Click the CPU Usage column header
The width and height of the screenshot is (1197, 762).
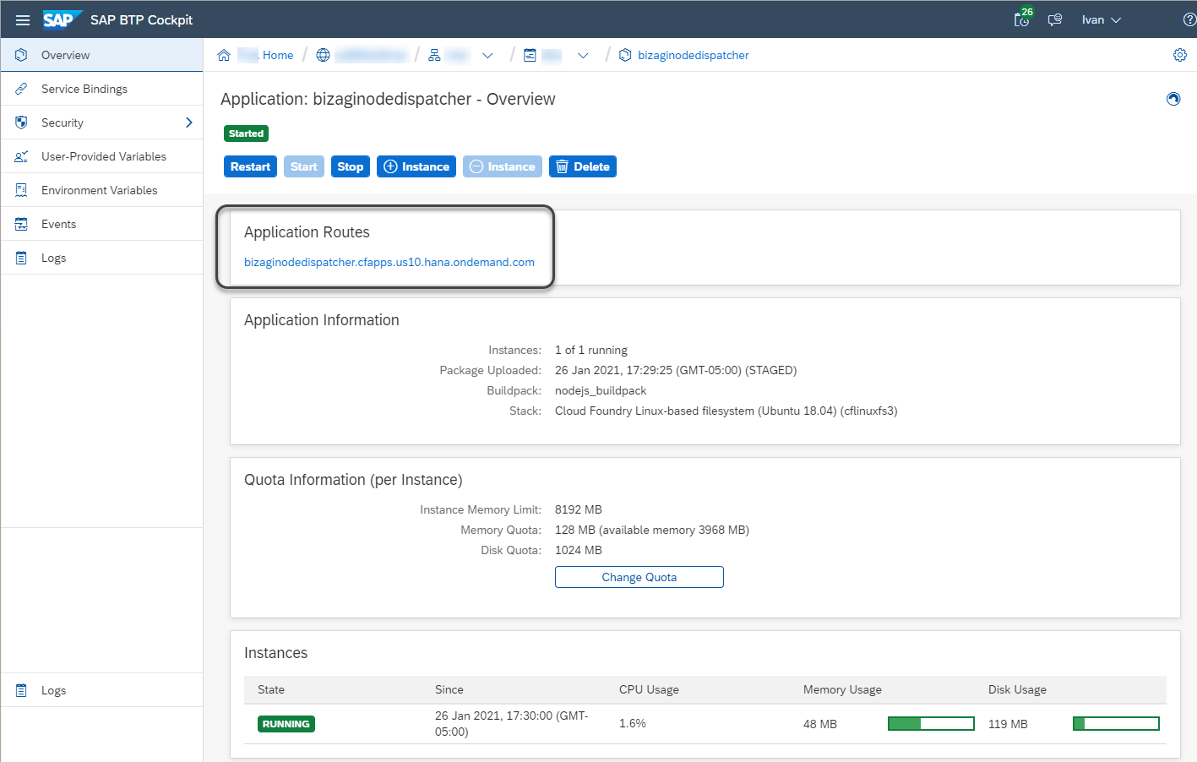[x=649, y=689]
